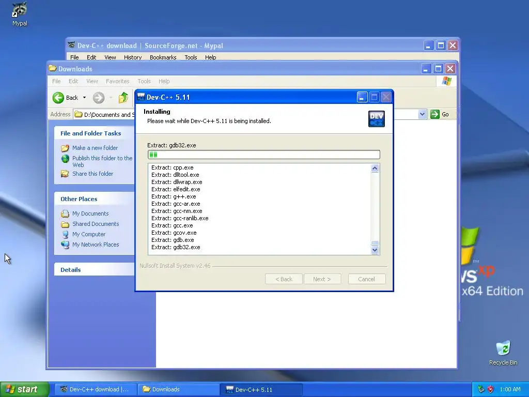
Task: Click the folder icon in the Address bar
Action: click(x=79, y=114)
